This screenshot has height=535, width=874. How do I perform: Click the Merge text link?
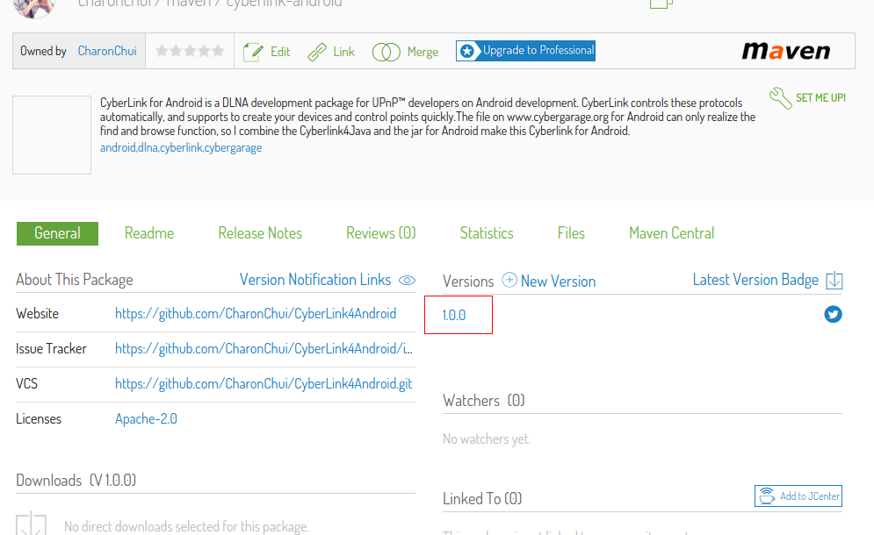pyautogui.click(x=423, y=53)
